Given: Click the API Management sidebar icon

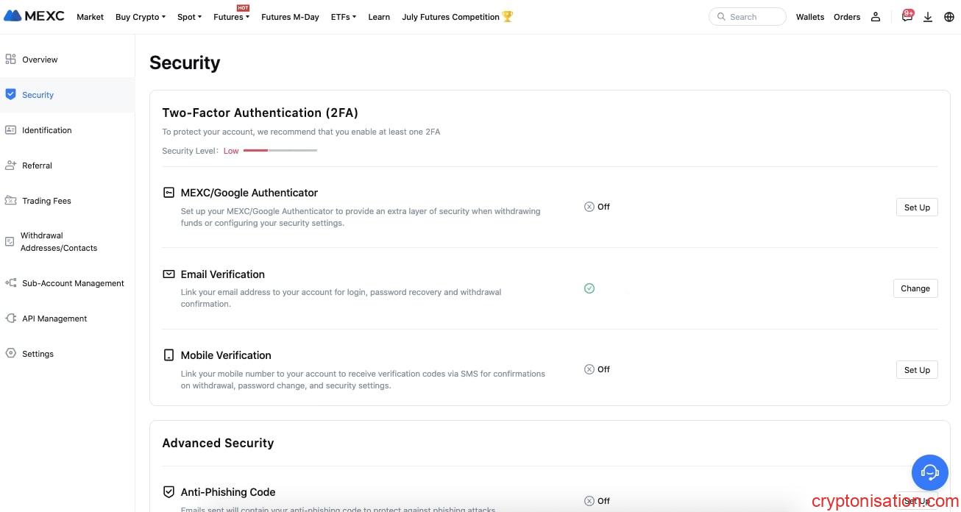Looking at the screenshot, I should coord(10,319).
